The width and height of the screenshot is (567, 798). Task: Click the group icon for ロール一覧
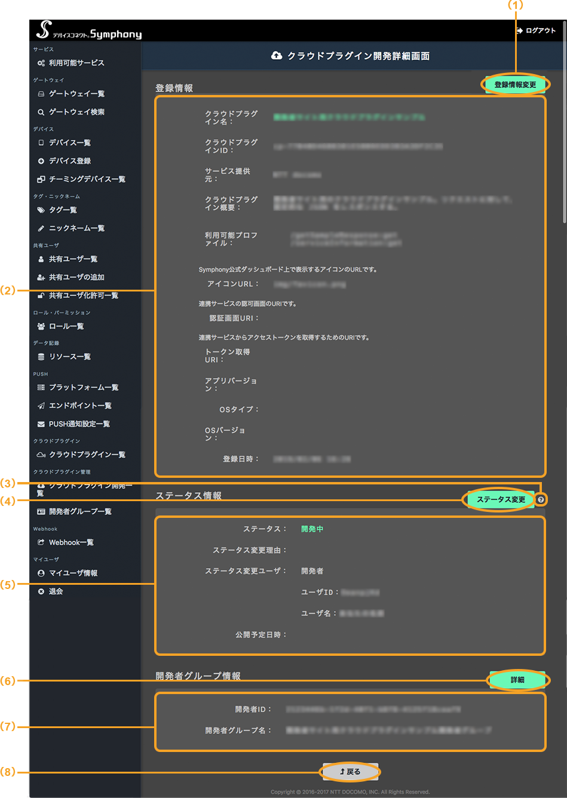point(41,326)
